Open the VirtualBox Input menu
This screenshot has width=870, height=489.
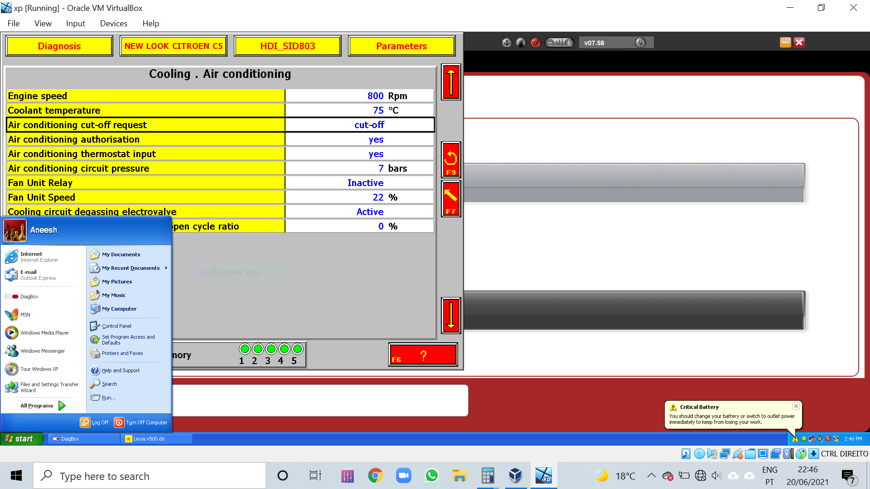76,24
